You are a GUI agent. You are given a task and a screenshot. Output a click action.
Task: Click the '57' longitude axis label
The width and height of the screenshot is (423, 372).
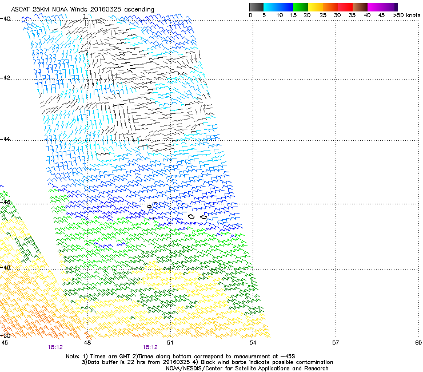[x=336, y=343]
